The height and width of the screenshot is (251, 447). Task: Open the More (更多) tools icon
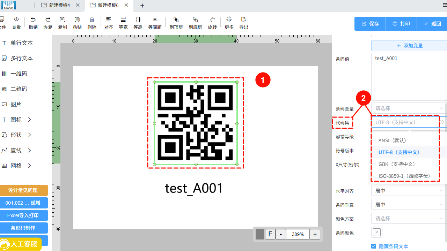[x=229, y=19]
